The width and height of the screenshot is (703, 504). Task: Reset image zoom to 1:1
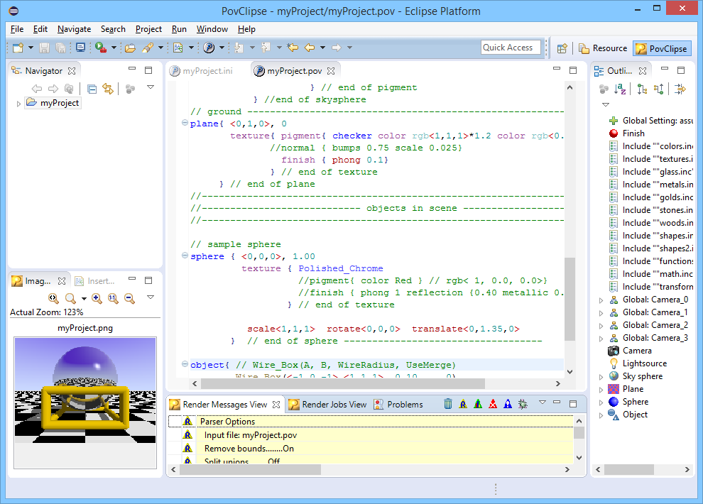click(113, 298)
